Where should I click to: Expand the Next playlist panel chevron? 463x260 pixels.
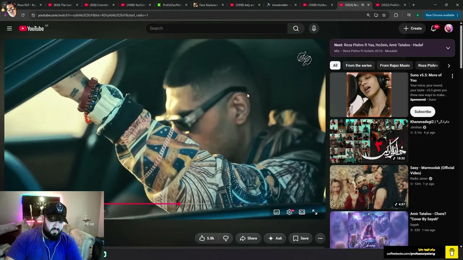[448, 48]
